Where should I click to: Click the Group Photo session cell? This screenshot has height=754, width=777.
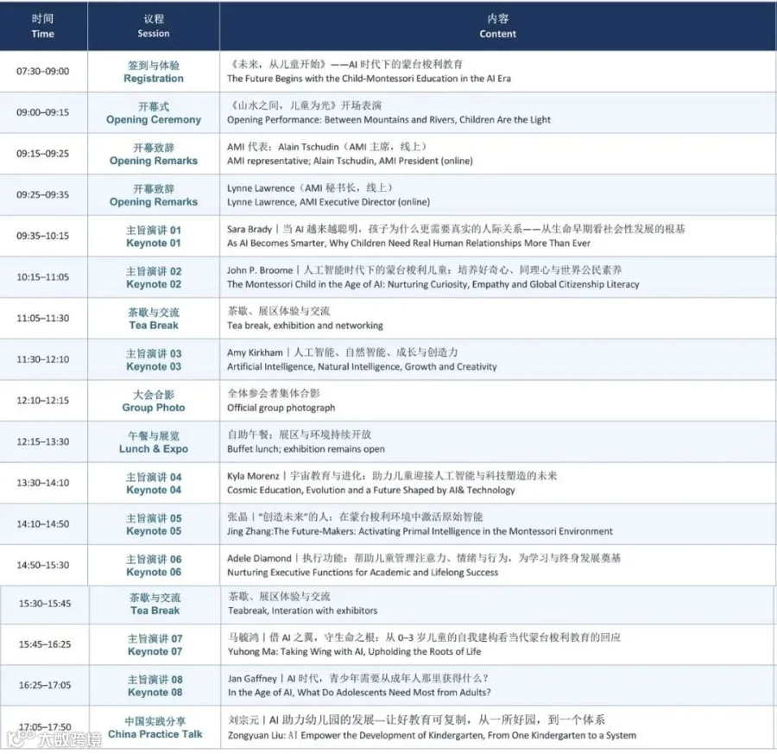(154, 401)
